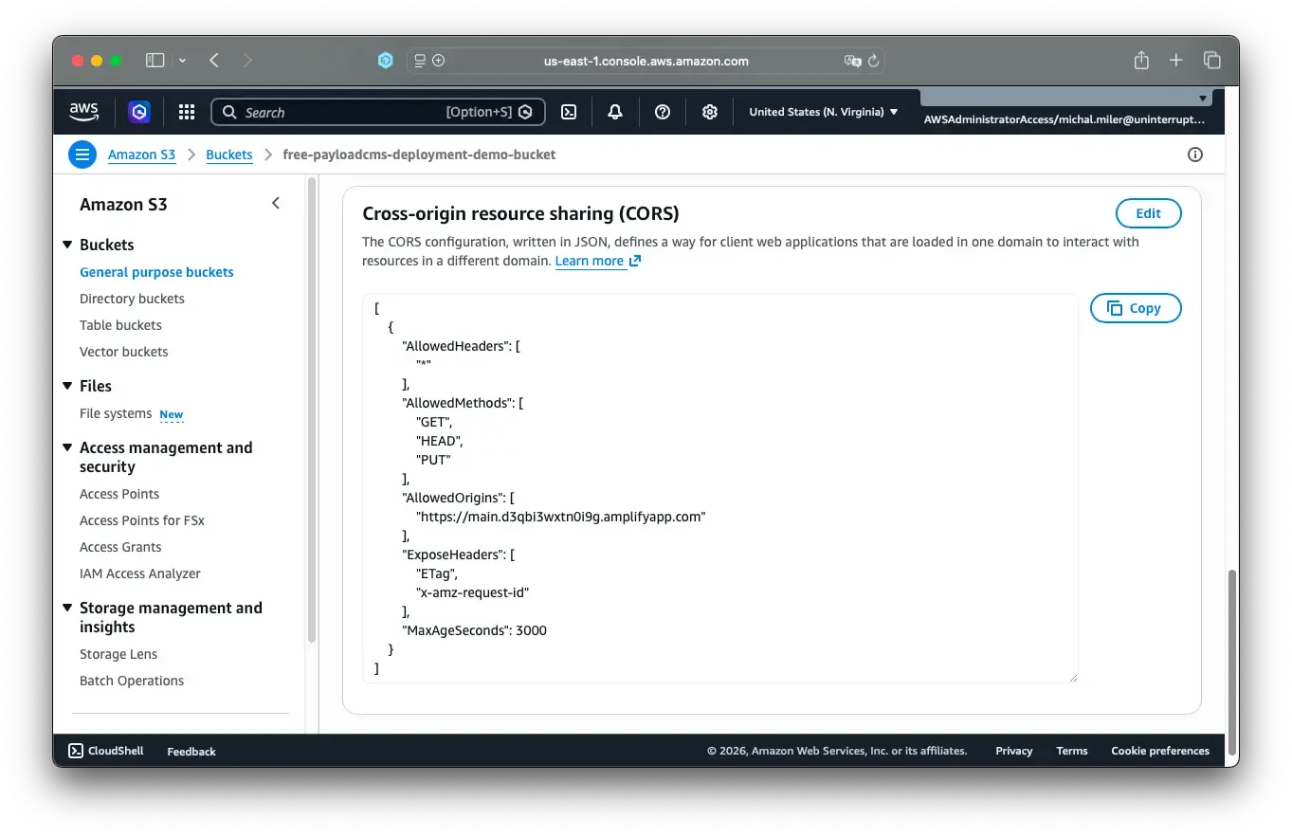Viewport: 1292px width, 837px height.
Task: Open Privacy link in footer
Action: (x=1013, y=751)
